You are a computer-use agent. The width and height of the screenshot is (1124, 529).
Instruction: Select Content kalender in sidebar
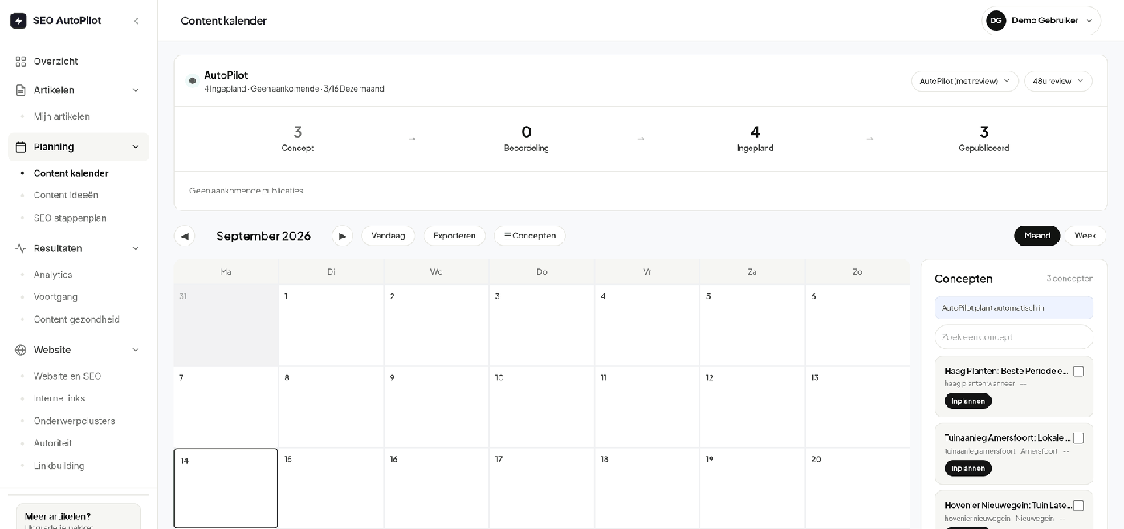click(71, 173)
